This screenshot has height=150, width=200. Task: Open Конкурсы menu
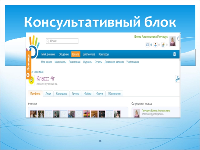(103, 54)
